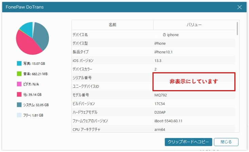Click the red 他 legend swatch
Screen dimensions: 249x152
point(19,94)
